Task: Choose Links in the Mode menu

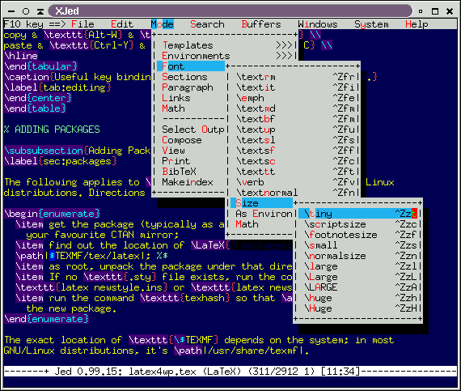Action: pos(191,98)
